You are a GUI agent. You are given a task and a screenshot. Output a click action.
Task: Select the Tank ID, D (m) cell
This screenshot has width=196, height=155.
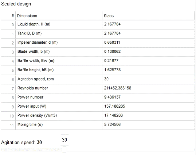coord(59,34)
